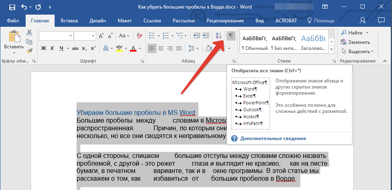Click the Cut scissors icon
This screenshot has width=392, height=190.
pos(29,32)
